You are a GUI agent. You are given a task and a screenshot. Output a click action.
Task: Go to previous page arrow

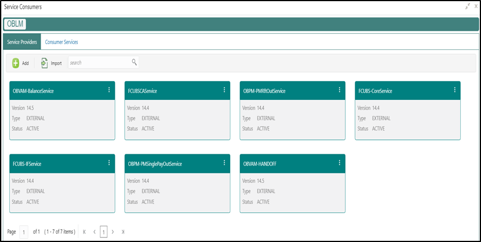click(95, 232)
